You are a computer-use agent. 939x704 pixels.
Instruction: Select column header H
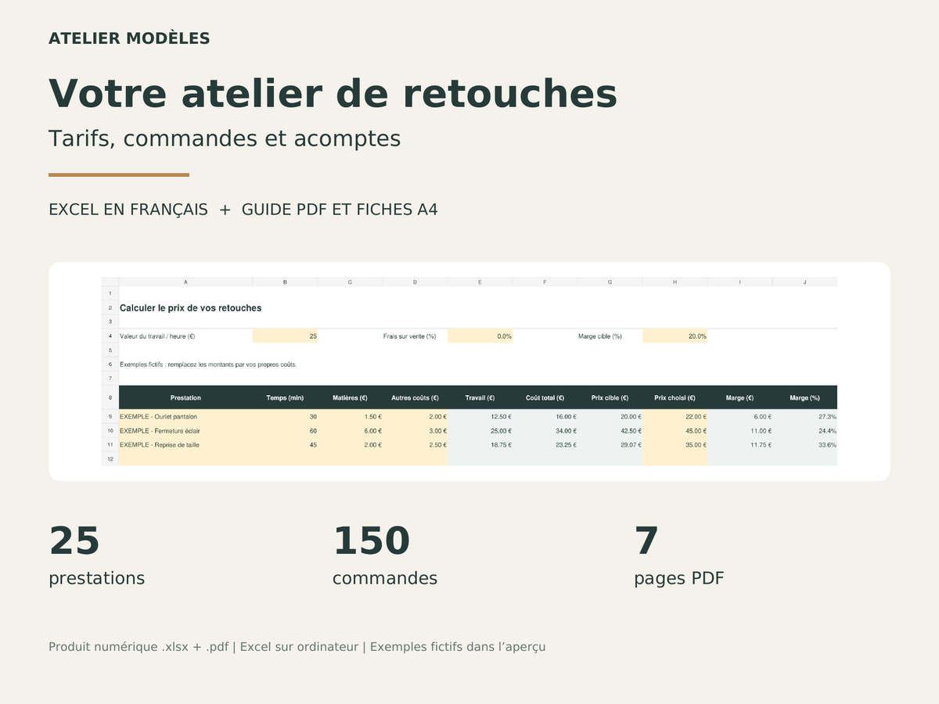click(675, 282)
